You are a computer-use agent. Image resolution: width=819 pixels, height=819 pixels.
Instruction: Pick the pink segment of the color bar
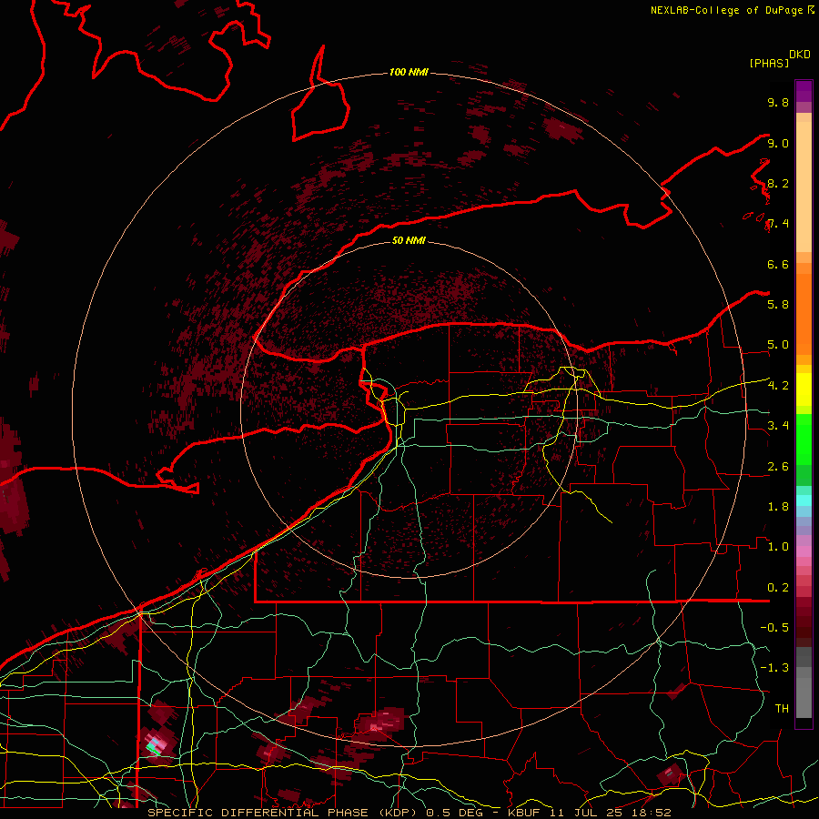804,551
